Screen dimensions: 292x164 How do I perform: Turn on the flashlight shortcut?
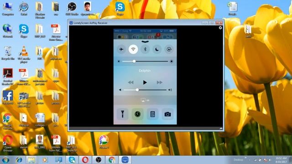[122, 114]
